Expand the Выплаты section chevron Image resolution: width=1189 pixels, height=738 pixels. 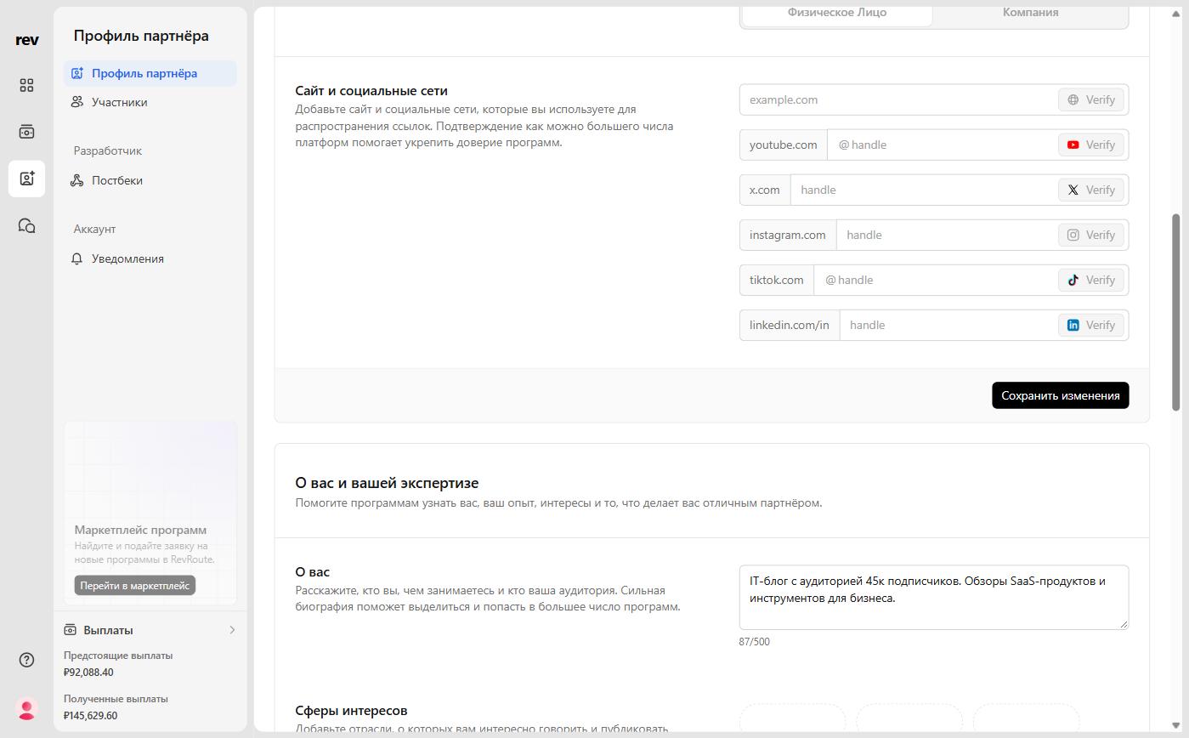click(x=232, y=630)
